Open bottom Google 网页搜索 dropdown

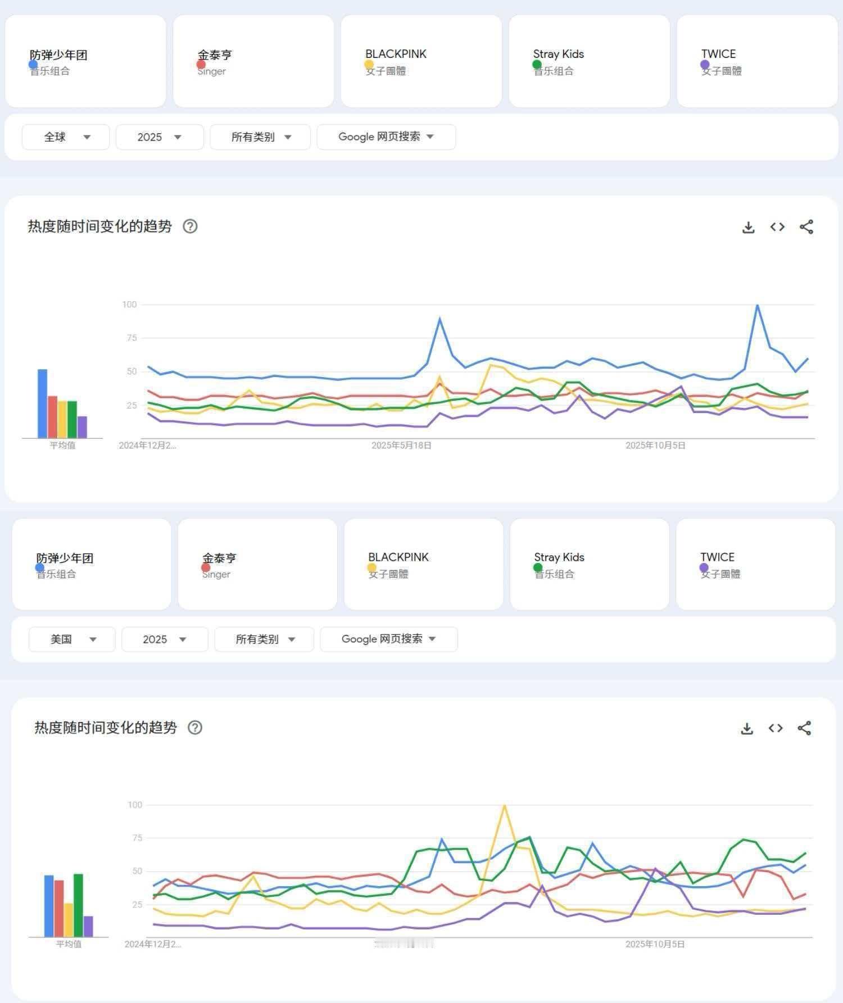point(389,639)
